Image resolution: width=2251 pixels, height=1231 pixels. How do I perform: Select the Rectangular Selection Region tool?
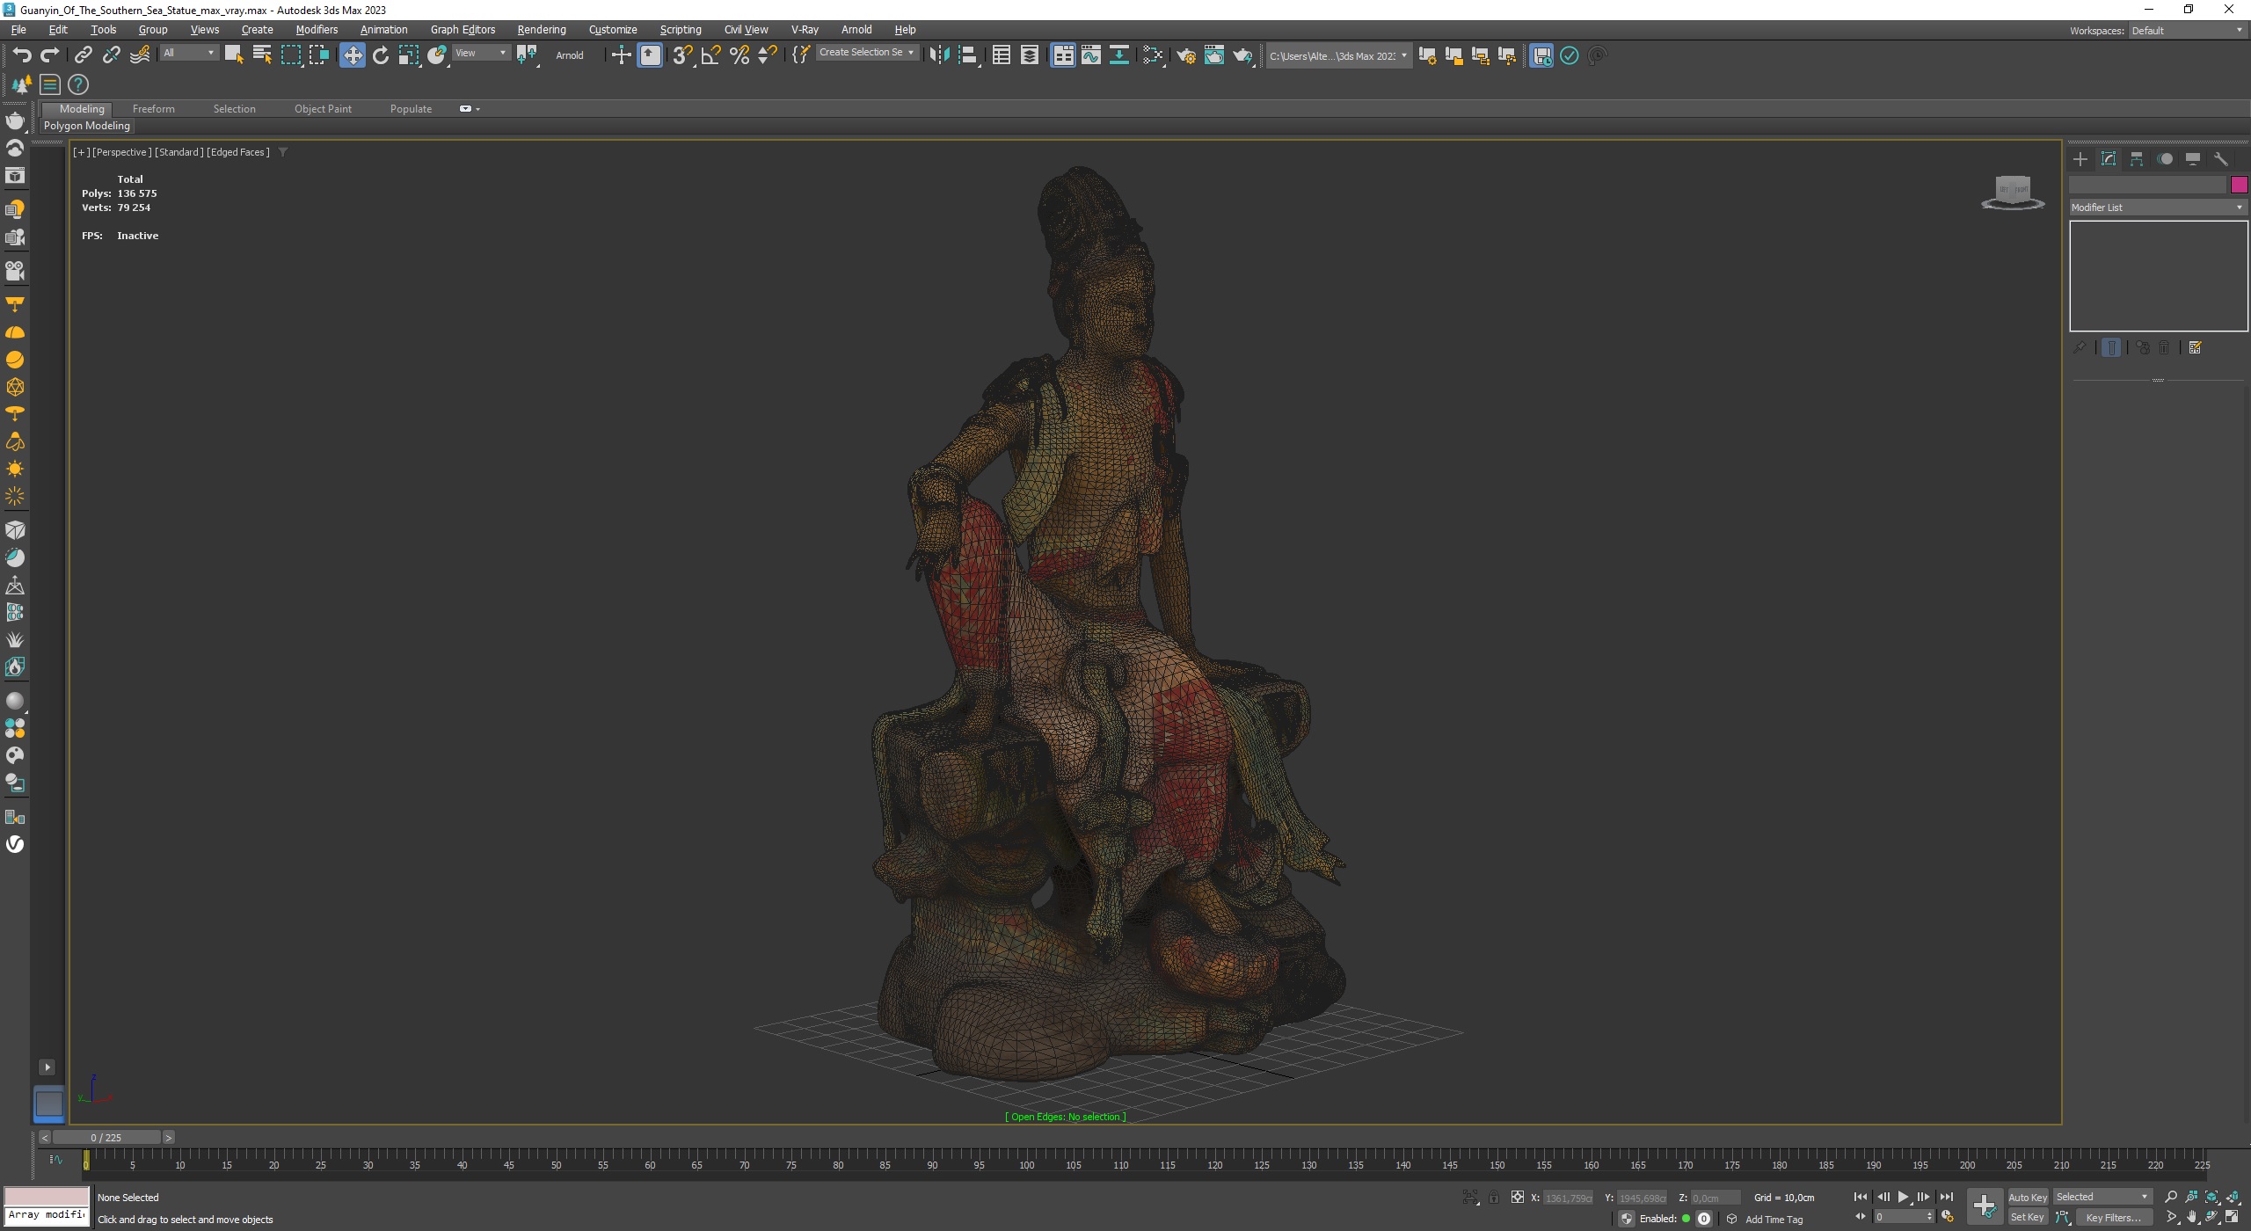click(290, 55)
